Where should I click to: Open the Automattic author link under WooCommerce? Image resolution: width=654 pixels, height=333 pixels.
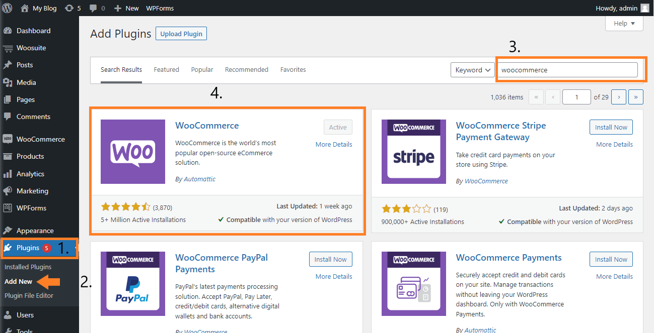pyautogui.click(x=199, y=179)
